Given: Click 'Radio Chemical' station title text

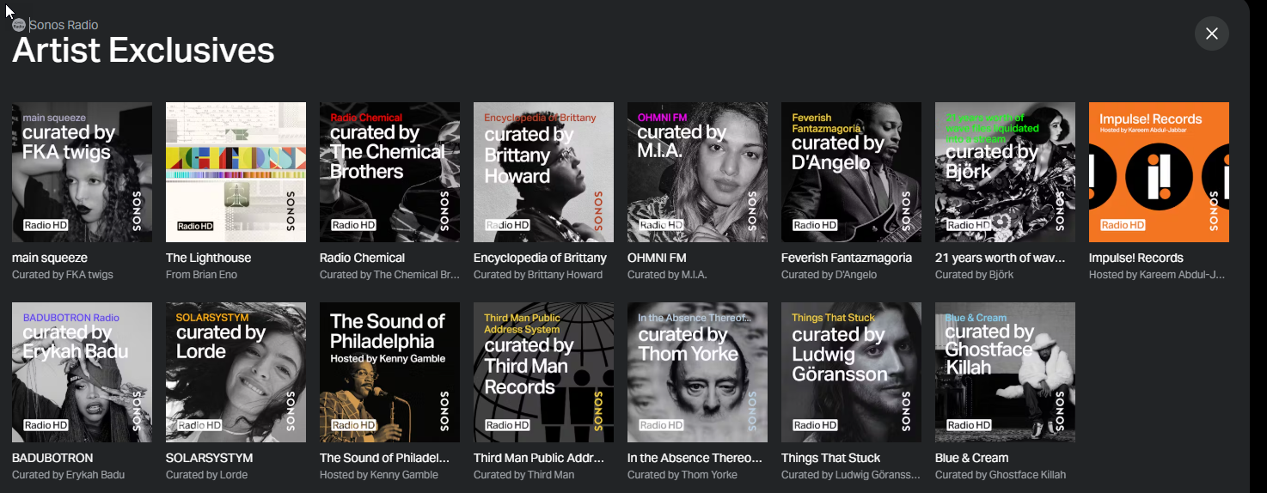Looking at the screenshot, I should [x=362, y=258].
